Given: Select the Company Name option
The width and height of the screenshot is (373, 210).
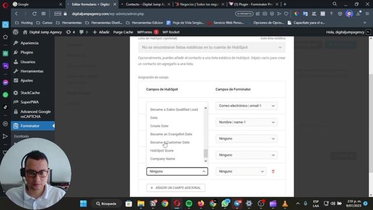Looking at the screenshot, I should (x=163, y=159).
